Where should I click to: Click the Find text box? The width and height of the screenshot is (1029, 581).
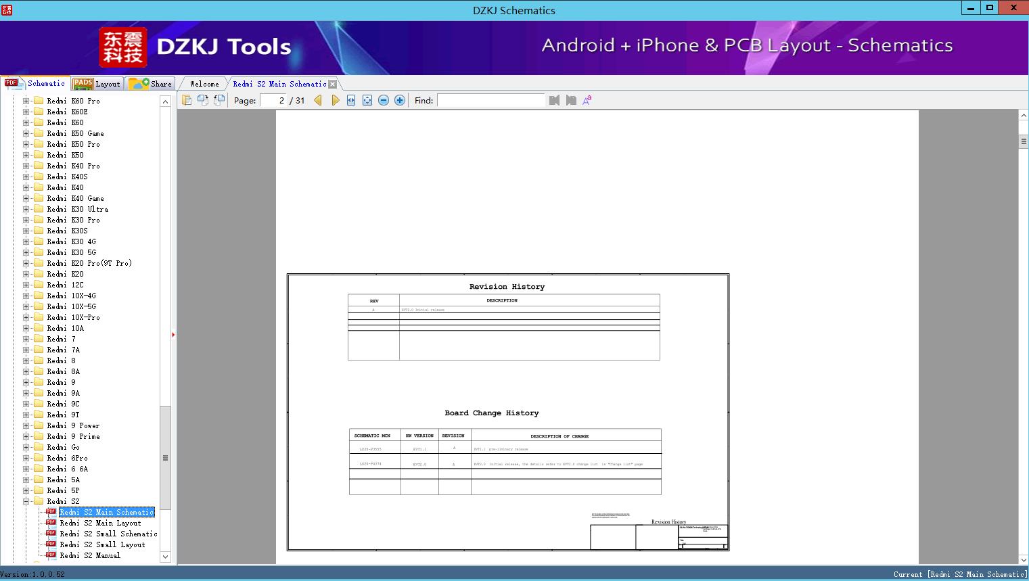coord(491,100)
